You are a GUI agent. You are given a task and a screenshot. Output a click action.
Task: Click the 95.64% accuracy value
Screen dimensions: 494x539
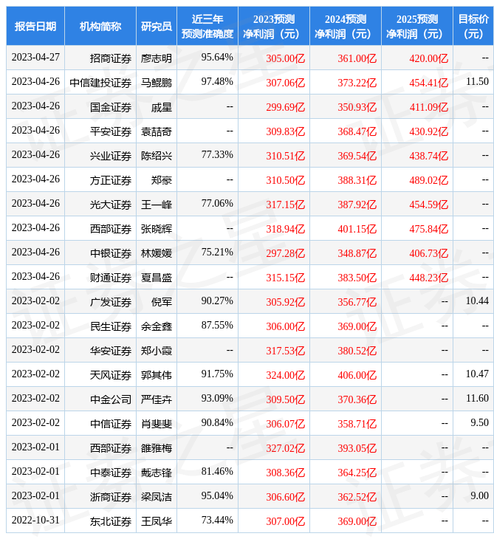217,58
